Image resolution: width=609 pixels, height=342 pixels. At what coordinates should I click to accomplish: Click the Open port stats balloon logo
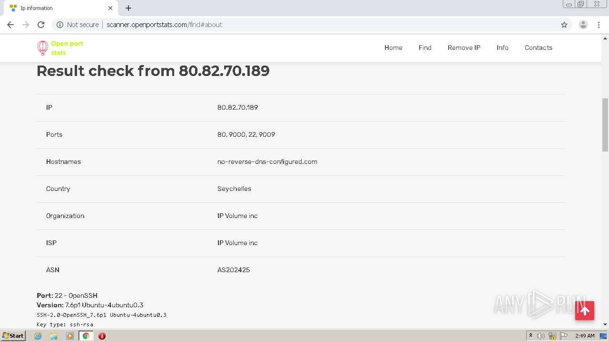click(x=43, y=48)
